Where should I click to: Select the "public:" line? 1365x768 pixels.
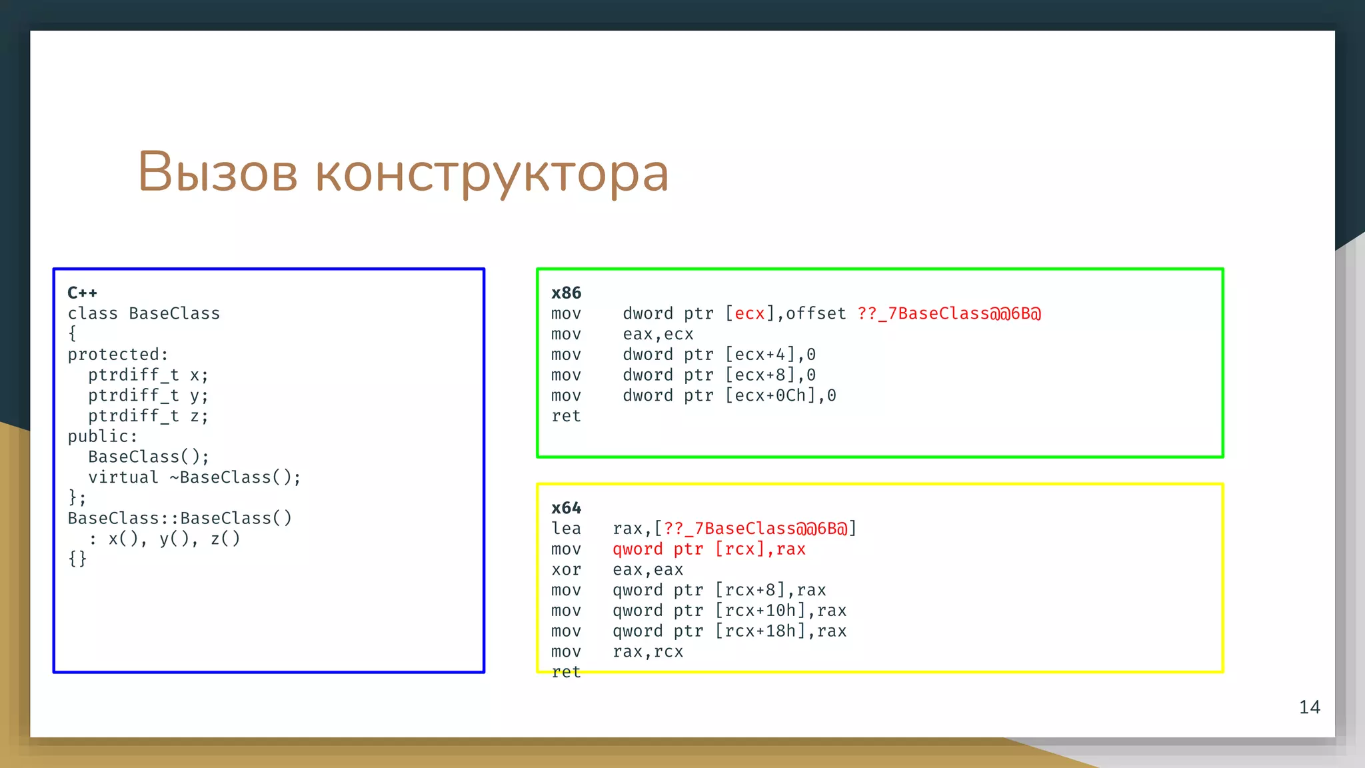pos(103,437)
